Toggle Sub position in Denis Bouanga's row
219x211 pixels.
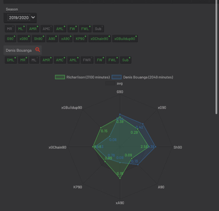(x=126, y=60)
